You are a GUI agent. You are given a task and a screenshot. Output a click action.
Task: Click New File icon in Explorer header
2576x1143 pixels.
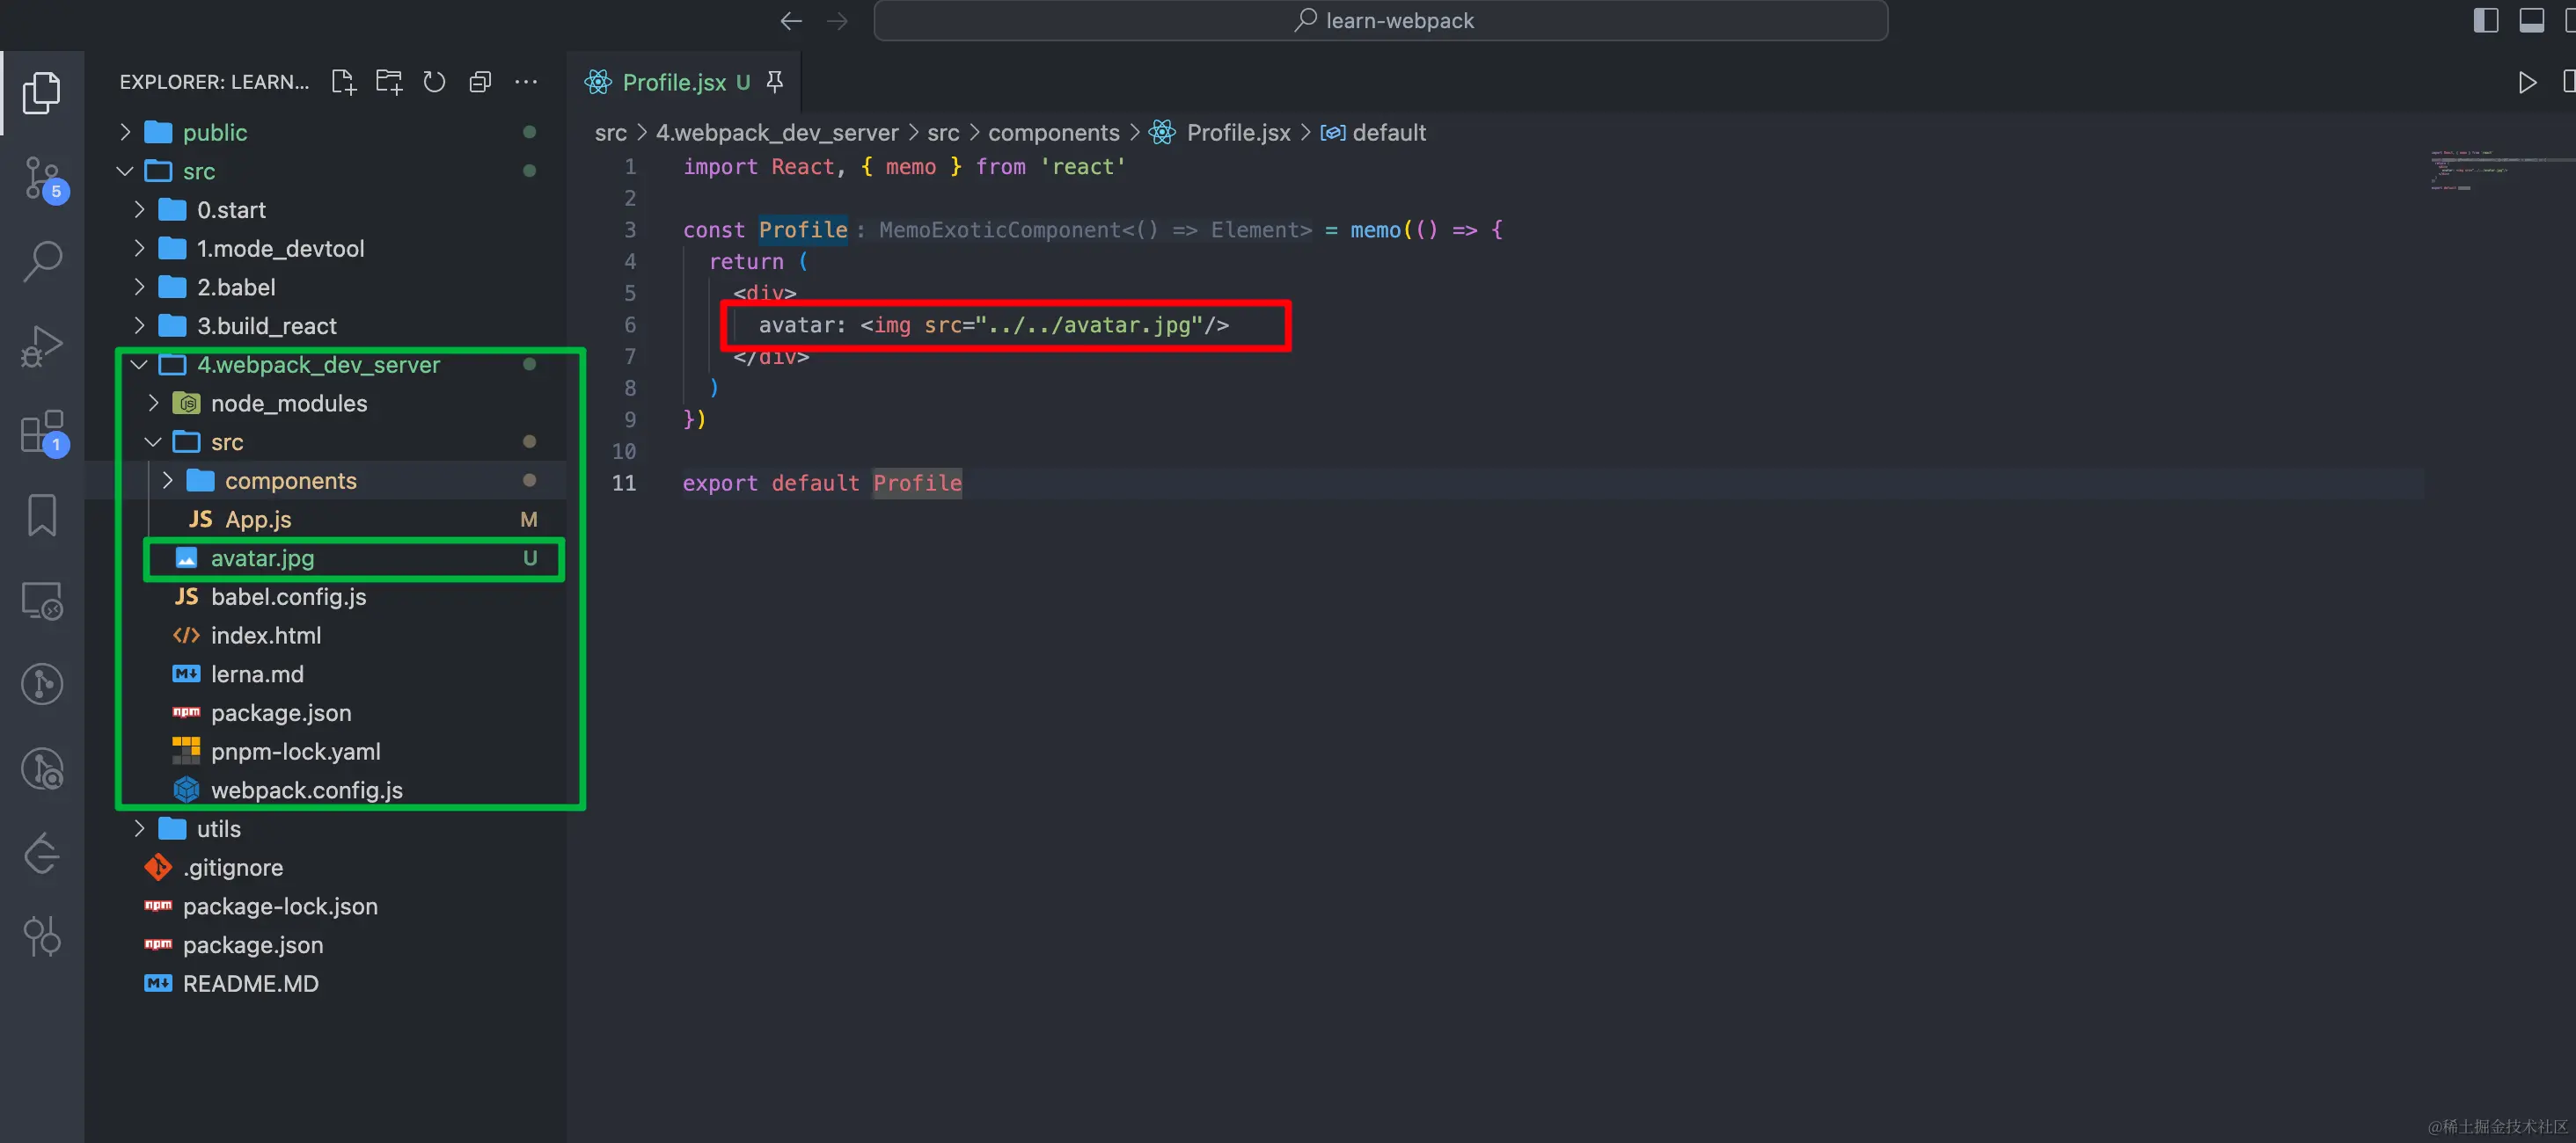[343, 82]
